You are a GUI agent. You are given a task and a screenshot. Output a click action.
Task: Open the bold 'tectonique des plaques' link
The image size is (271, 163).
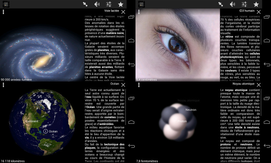105,146
